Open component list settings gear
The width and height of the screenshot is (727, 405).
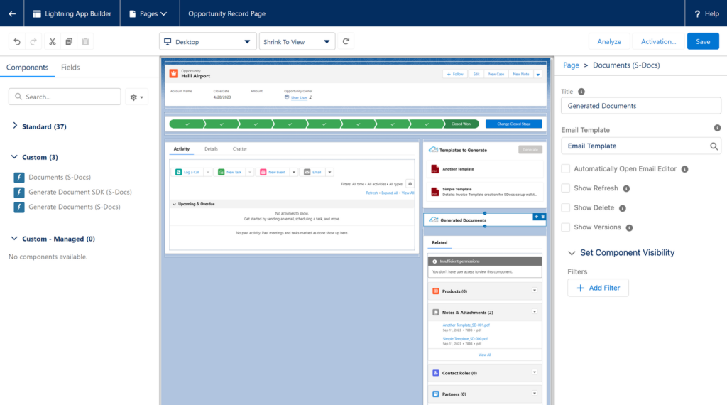click(137, 97)
